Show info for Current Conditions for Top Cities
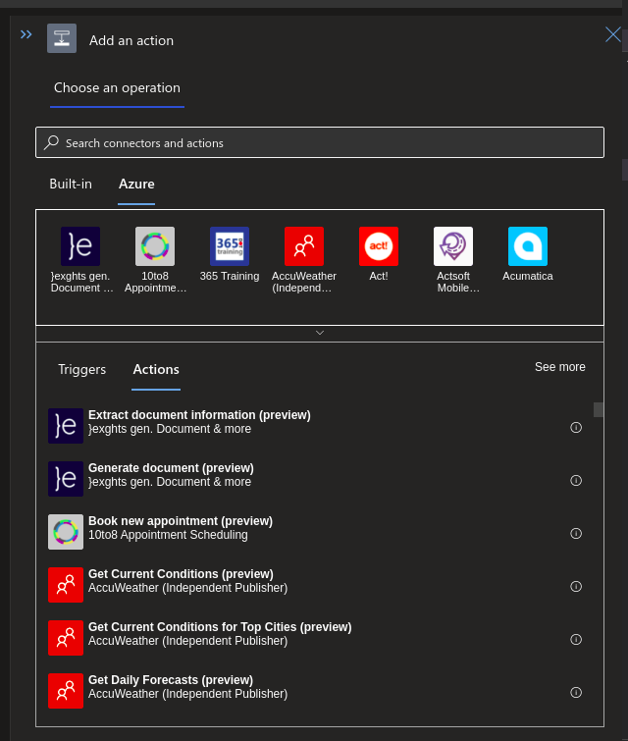This screenshot has width=628, height=741. (576, 639)
